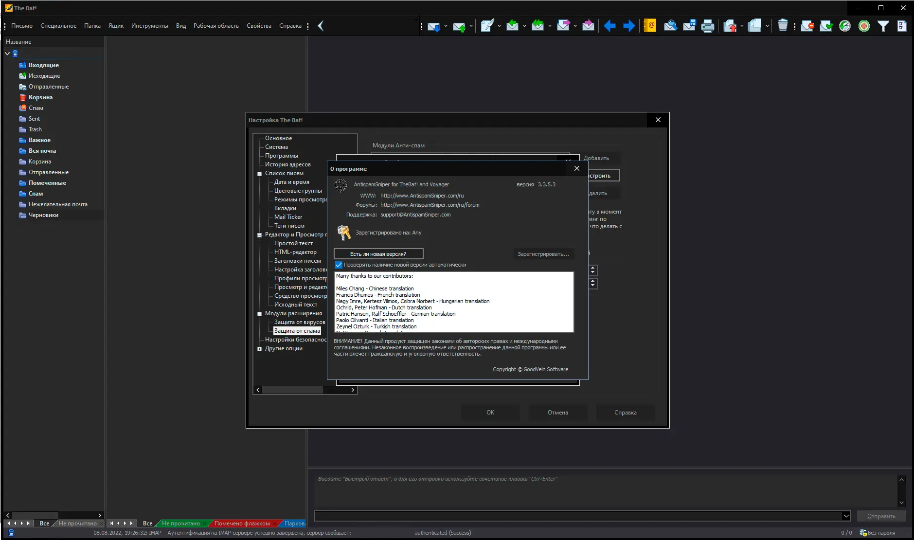Click the Reply toolbar icon
The height and width of the screenshot is (540, 914).
512,26
